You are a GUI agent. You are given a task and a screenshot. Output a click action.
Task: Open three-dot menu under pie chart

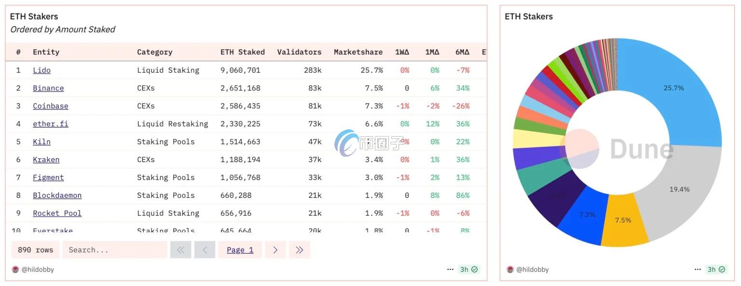point(698,270)
